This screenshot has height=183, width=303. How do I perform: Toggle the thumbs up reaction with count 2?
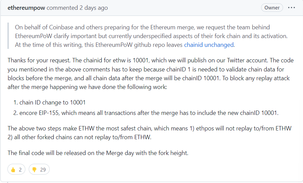(x=17, y=169)
